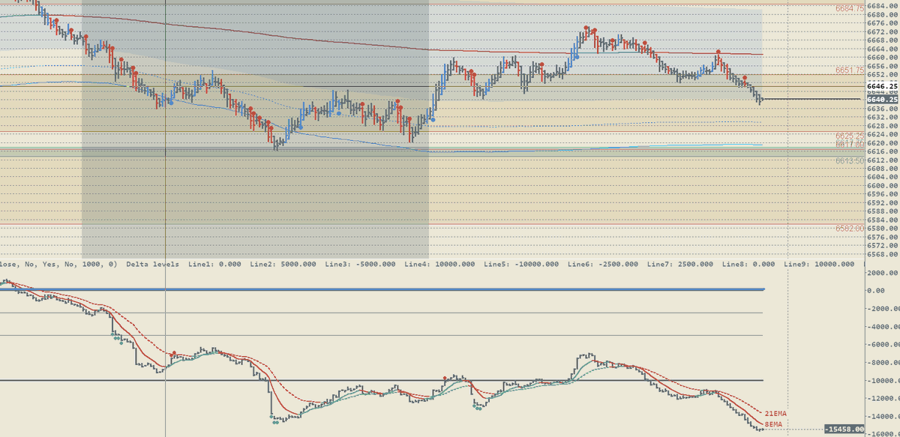
Task: Select 6596.00 on the price axis
Action: tap(882, 193)
